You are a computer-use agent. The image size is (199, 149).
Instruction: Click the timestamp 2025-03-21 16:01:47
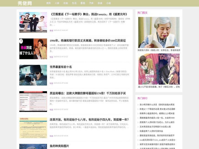click(x=61, y=30)
